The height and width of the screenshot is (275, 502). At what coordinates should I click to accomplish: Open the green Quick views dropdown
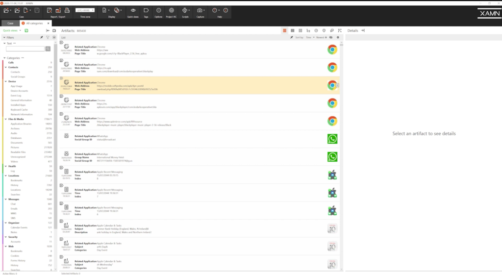[x=12, y=30]
